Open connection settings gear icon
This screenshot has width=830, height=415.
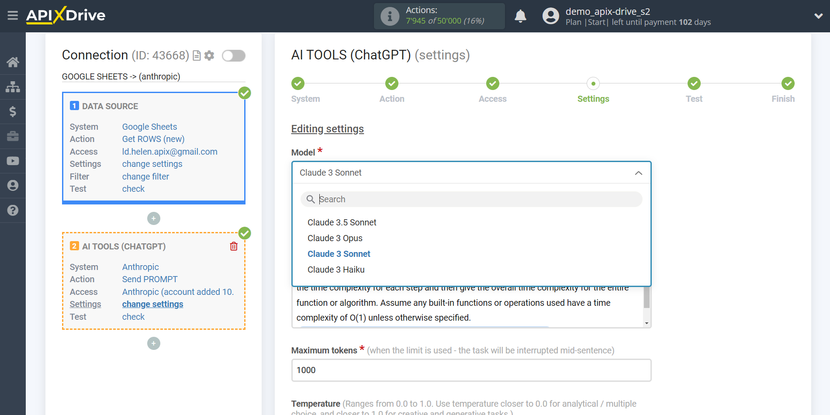(x=210, y=55)
